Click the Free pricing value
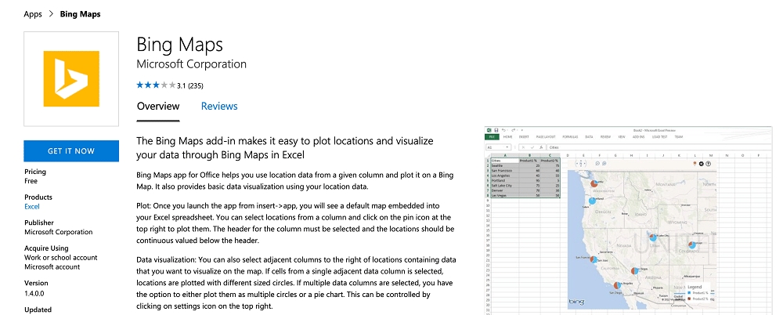Image resolution: width=783 pixels, height=315 pixels. click(31, 181)
